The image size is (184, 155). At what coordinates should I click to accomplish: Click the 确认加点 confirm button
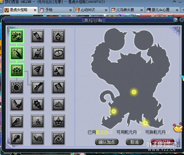[x=107, y=142]
